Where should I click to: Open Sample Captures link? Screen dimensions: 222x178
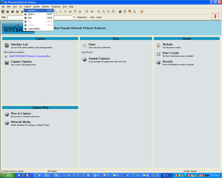(99, 59)
